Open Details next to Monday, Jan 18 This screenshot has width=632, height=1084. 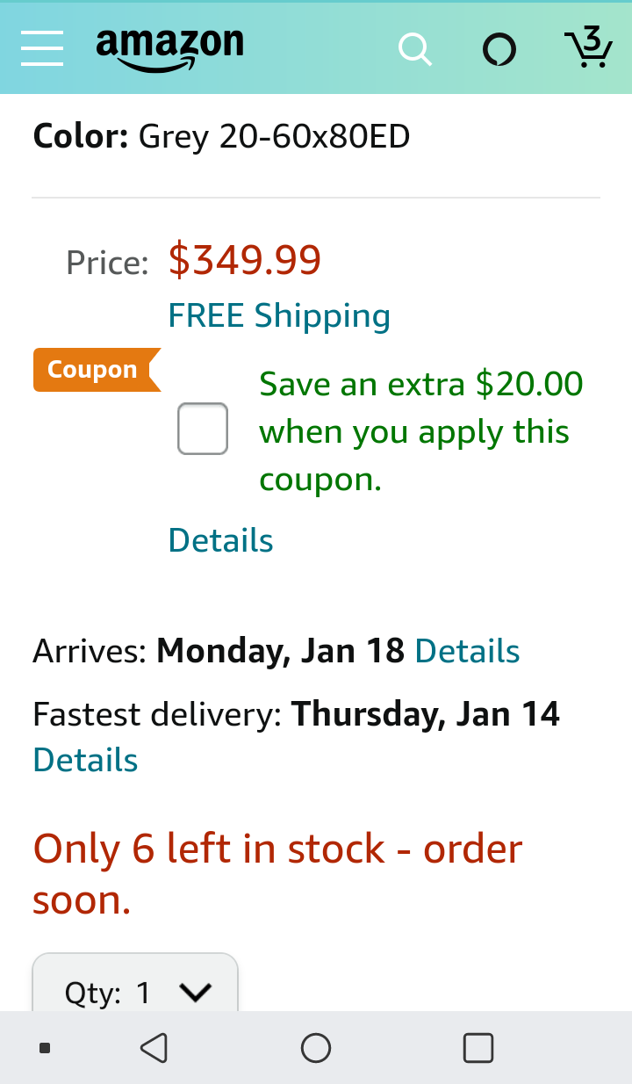coord(467,651)
